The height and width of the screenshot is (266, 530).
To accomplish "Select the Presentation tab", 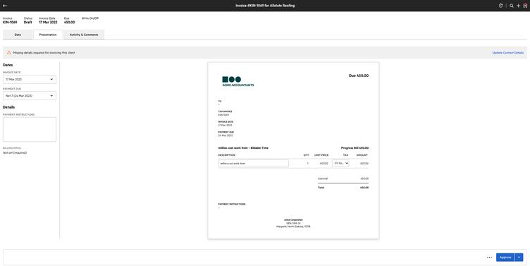I will 48,35.
